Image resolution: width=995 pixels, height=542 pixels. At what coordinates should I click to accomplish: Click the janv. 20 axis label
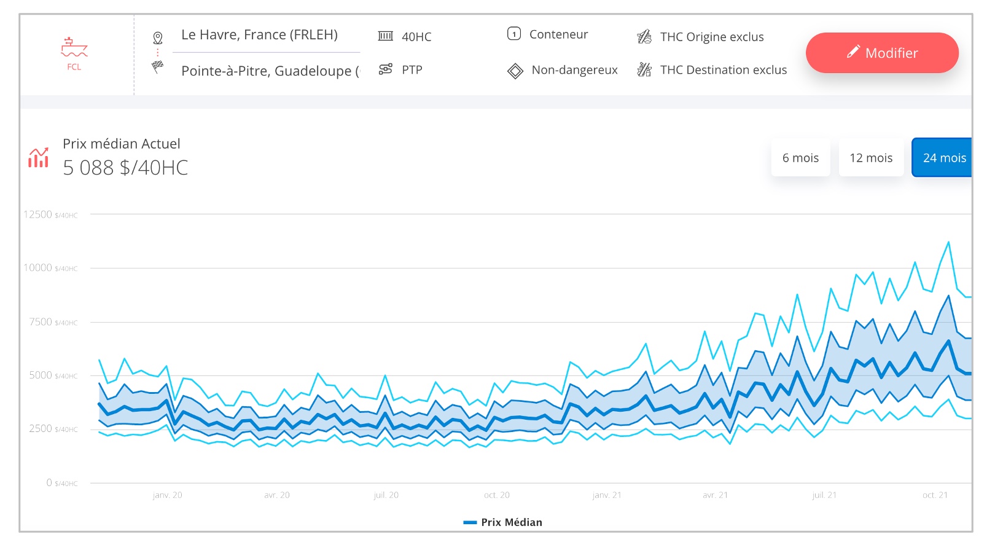(167, 495)
